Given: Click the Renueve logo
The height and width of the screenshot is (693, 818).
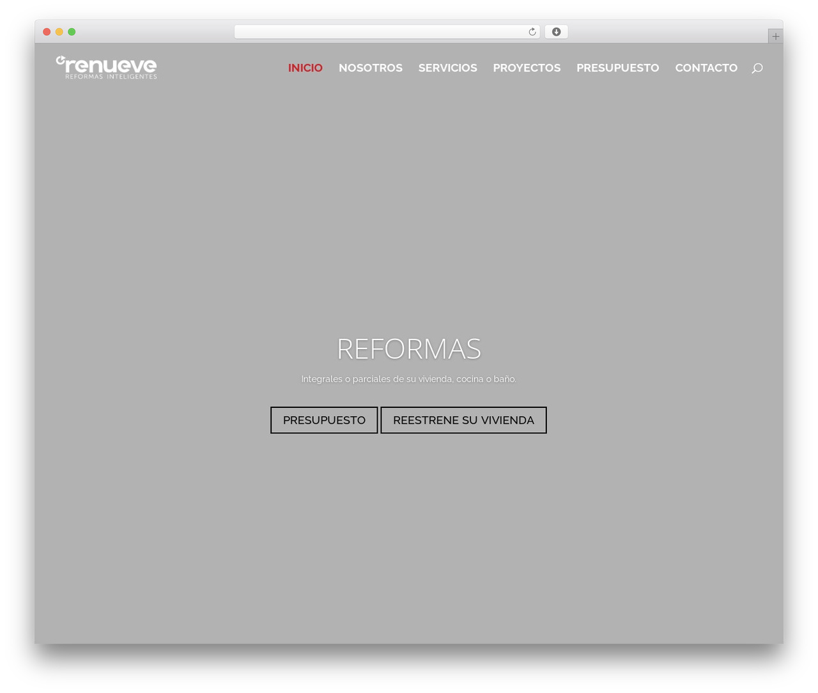Looking at the screenshot, I should [x=106, y=68].
